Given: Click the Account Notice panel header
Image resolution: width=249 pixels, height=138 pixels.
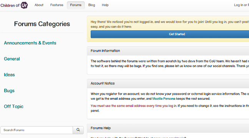Looking at the screenshot, I should coord(168,84).
